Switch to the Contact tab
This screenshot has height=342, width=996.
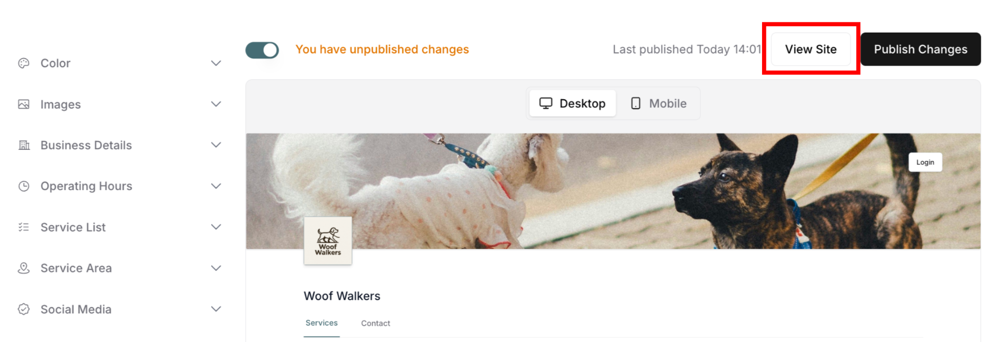[x=375, y=324]
